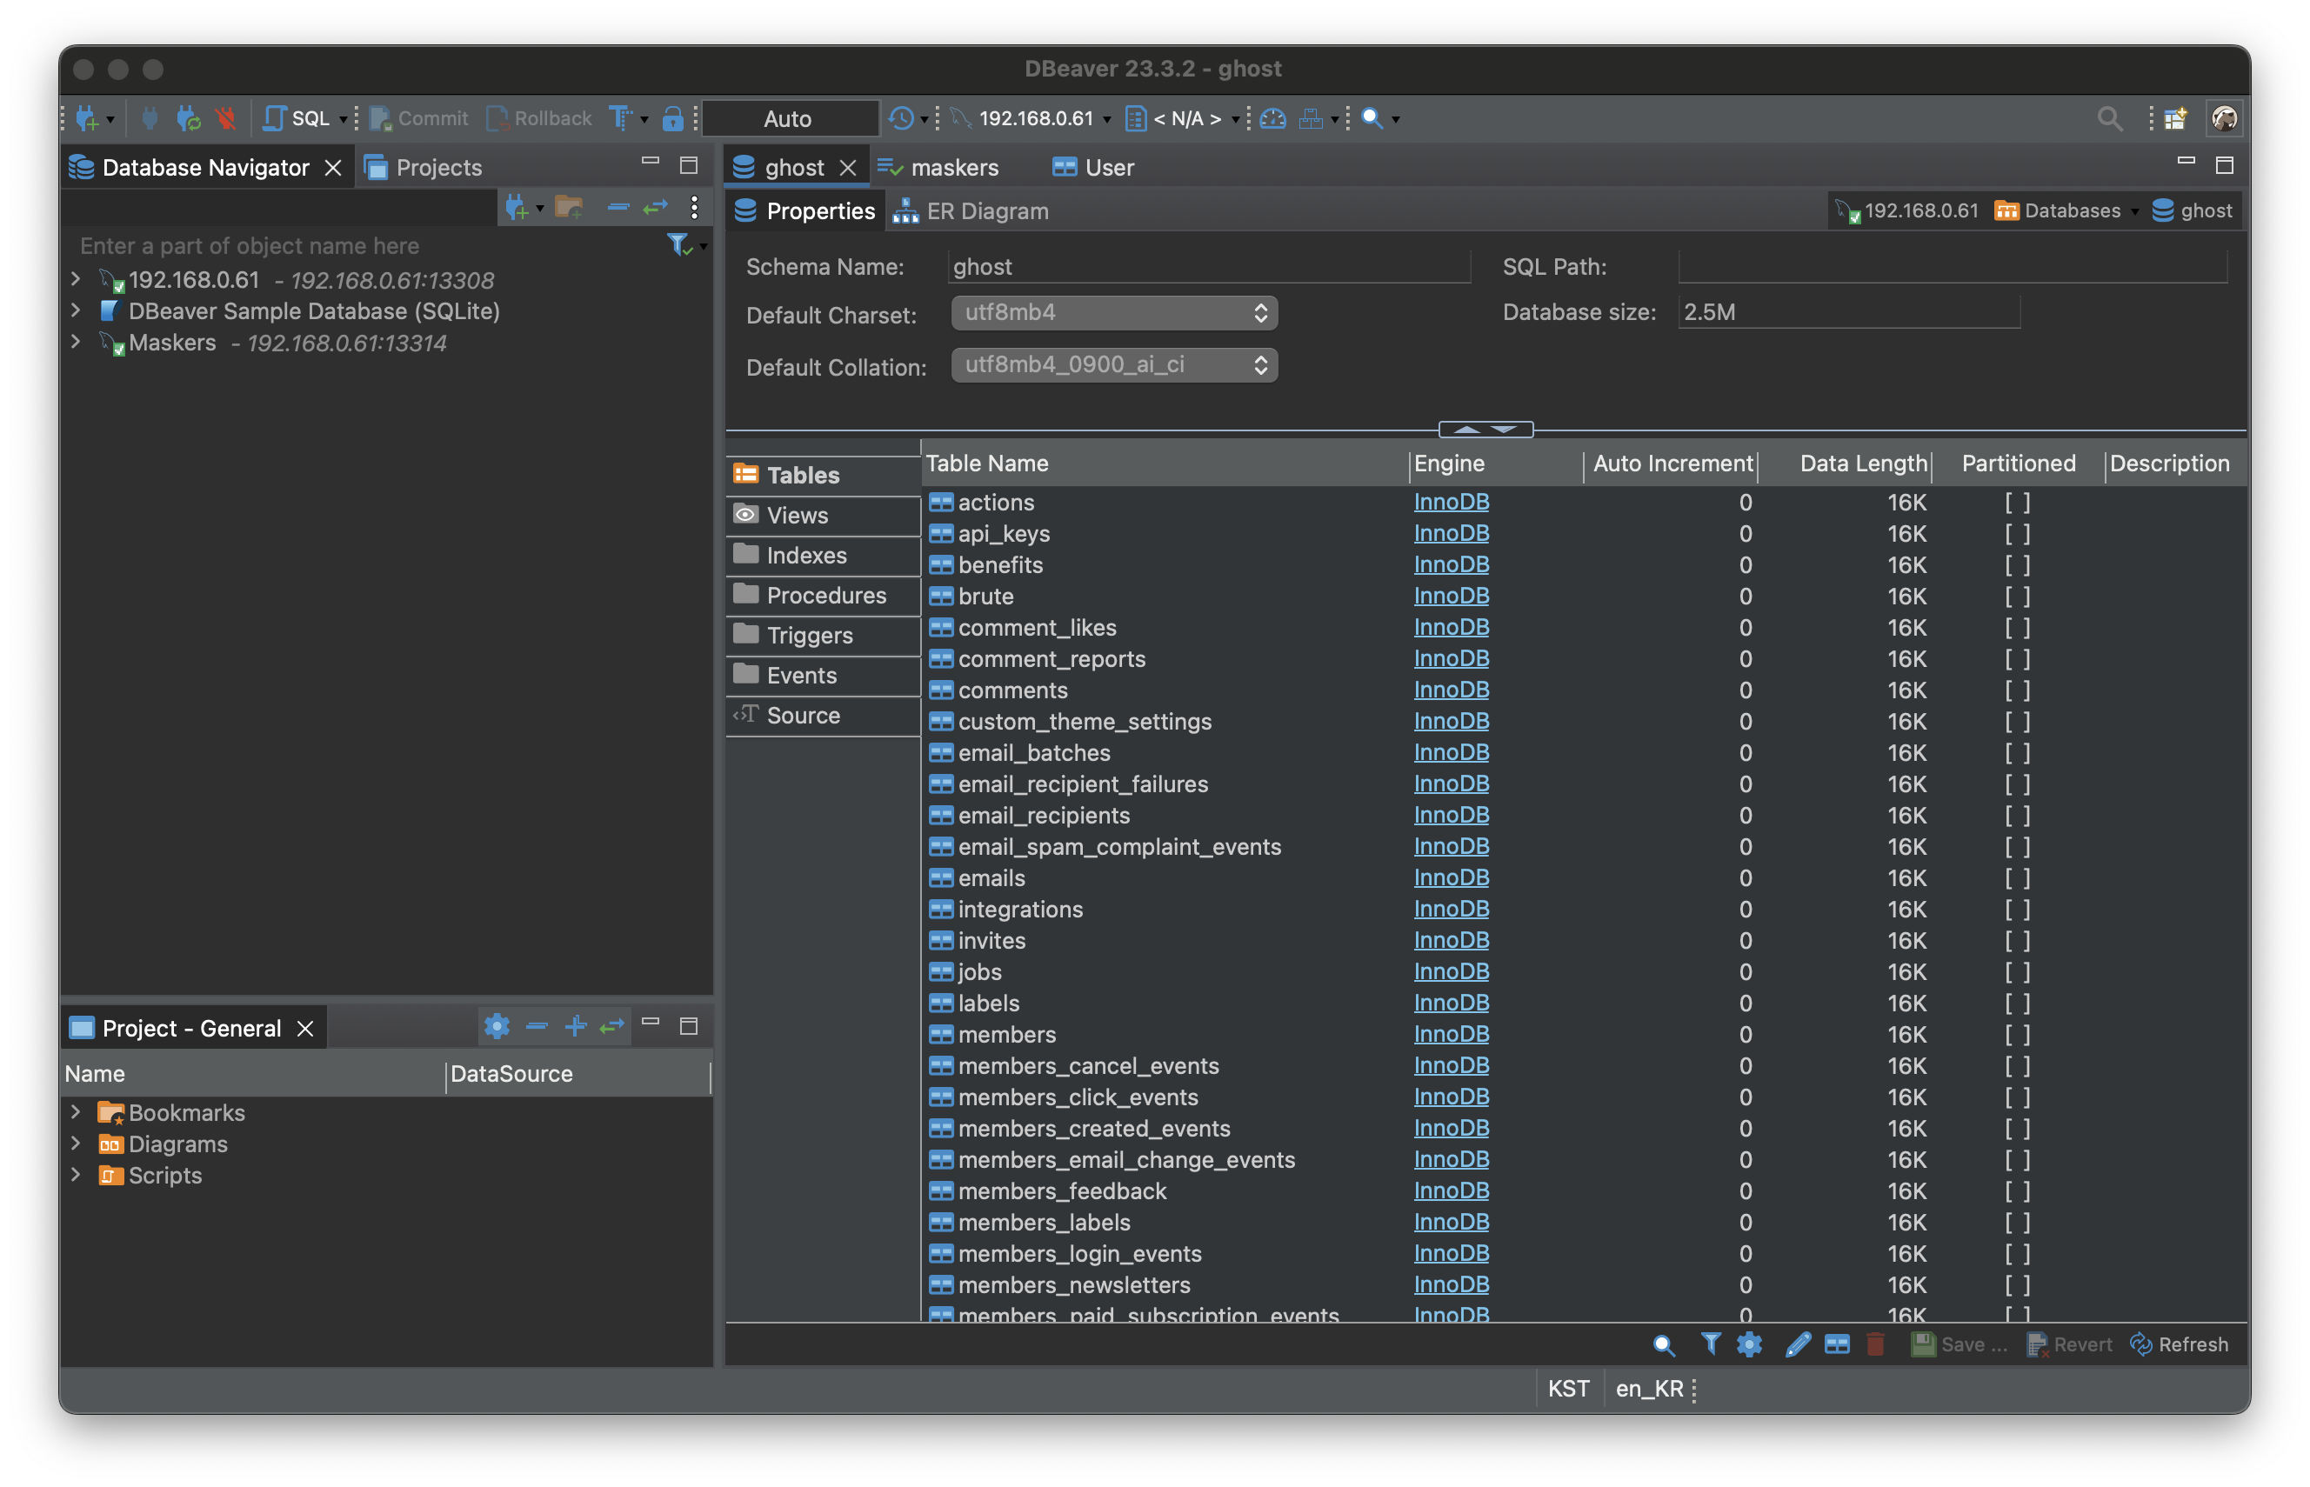Click the open perspective icon
The width and height of the screenshot is (2310, 1487).
pyautogui.click(x=2175, y=119)
